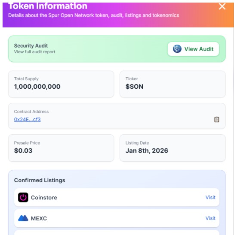Click the Coinstore exchange name

tap(44, 198)
